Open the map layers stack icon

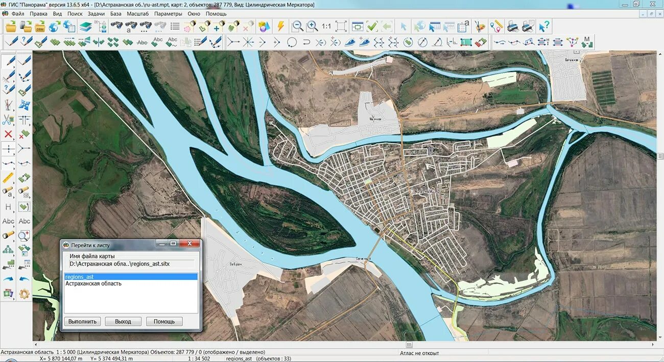pyautogui.click(x=85, y=26)
